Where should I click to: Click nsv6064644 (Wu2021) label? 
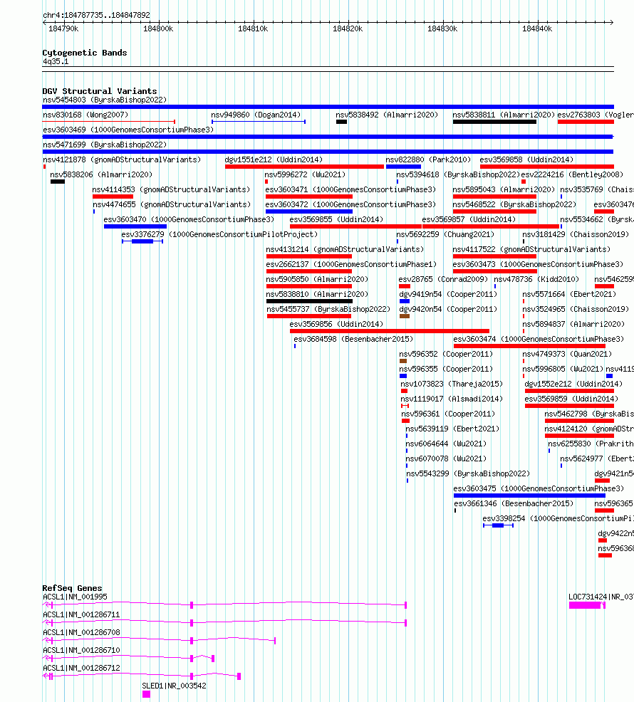[446, 444]
